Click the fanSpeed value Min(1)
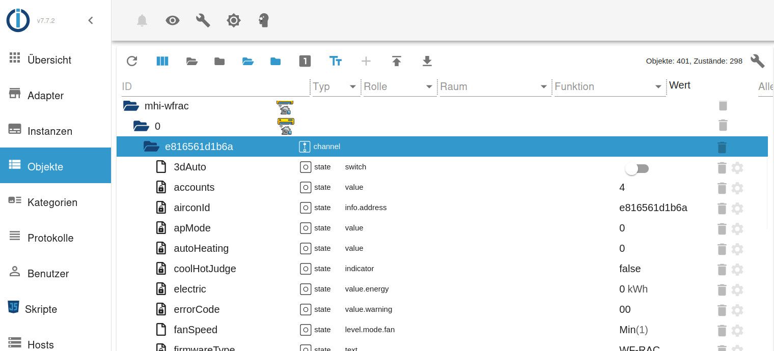The height and width of the screenshot is (351, 774). click(x=633, y=330)
